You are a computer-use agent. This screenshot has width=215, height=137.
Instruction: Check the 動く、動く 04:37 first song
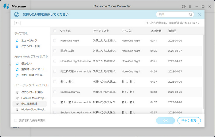[55, 82]
